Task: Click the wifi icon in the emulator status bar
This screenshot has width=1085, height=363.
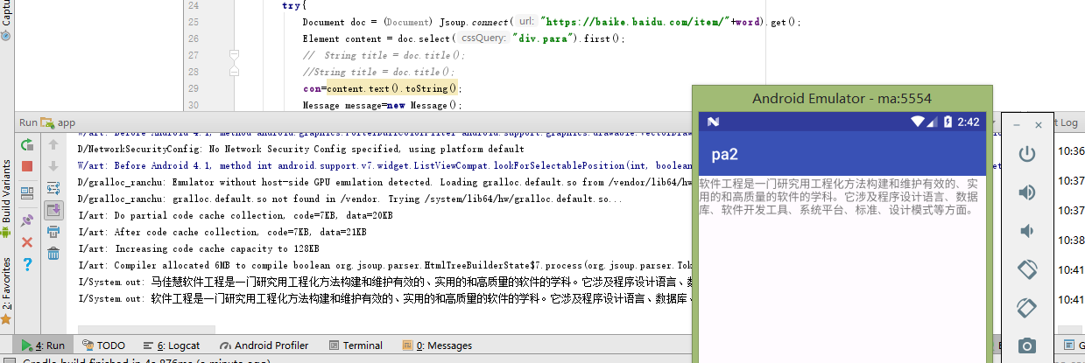Action: point(918,122)
